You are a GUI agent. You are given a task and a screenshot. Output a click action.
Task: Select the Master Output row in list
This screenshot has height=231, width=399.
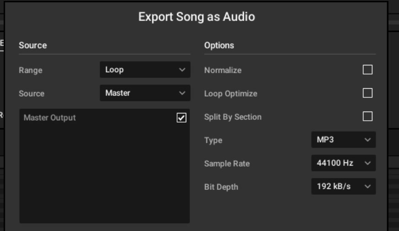click(105, 118)
